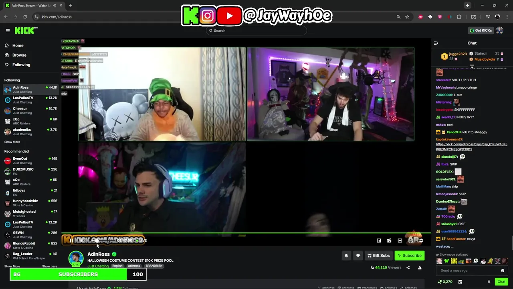Screen dimensions: 513x289
Task: Open the AdinRoss channel in Following list
Action: pos(31,90)
